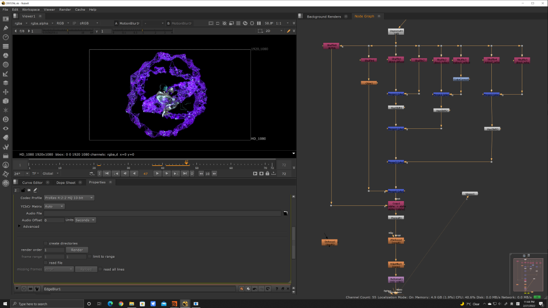Check the read file option
This screenshot has width=548, height=308.
[x=45, y=263]
